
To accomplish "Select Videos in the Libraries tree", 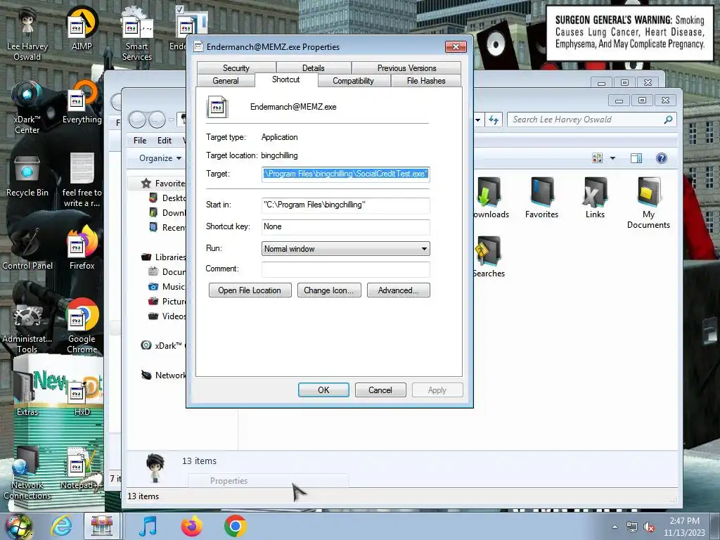I will 167,316.
